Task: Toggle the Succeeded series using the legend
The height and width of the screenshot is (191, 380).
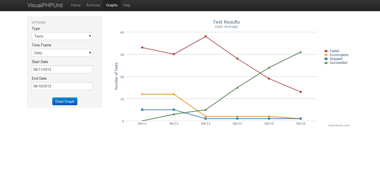Action: click(x=338, y=62)
